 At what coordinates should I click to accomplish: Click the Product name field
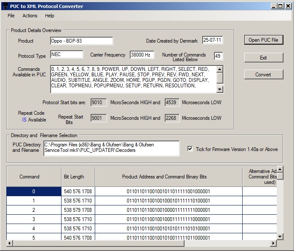pyautogui.click(x=82, y=41)
